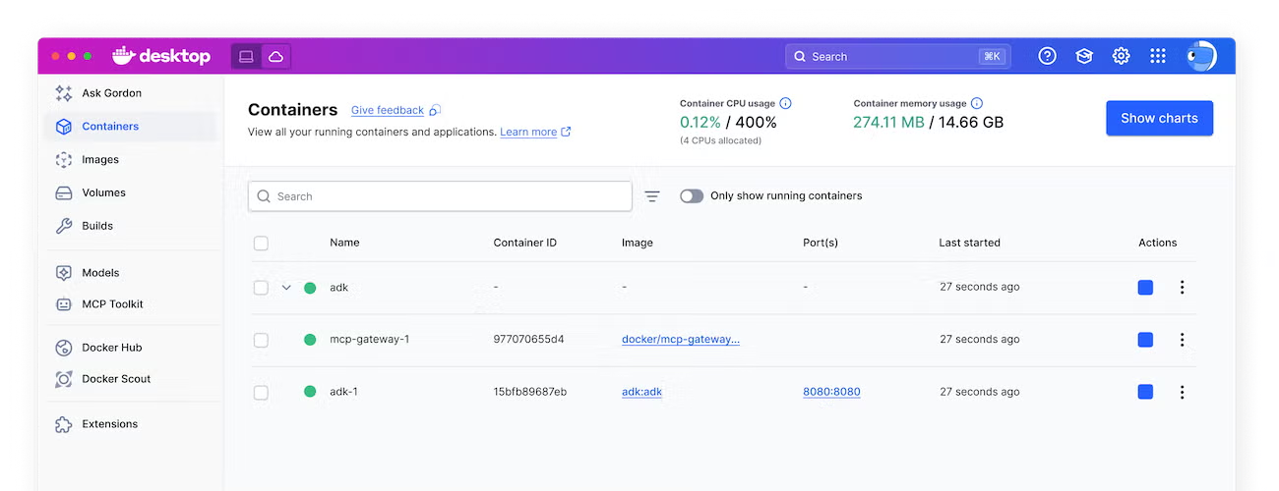Open more actions for adk
This screenshot has height=491, width=1279.
point(1182,288)
